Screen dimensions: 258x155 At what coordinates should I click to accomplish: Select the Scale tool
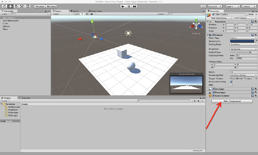(22, 6)
